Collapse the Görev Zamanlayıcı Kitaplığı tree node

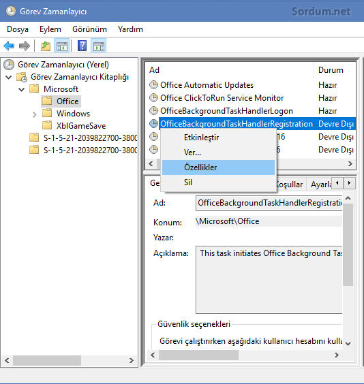[x=9, y=77]
